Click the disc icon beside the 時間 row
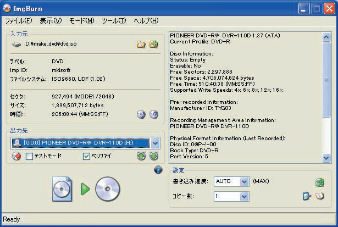 (x=141, y=114)
